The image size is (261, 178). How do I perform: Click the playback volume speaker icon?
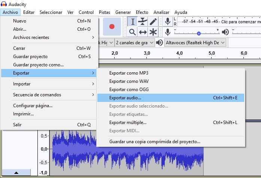click(x=225, y=32)
